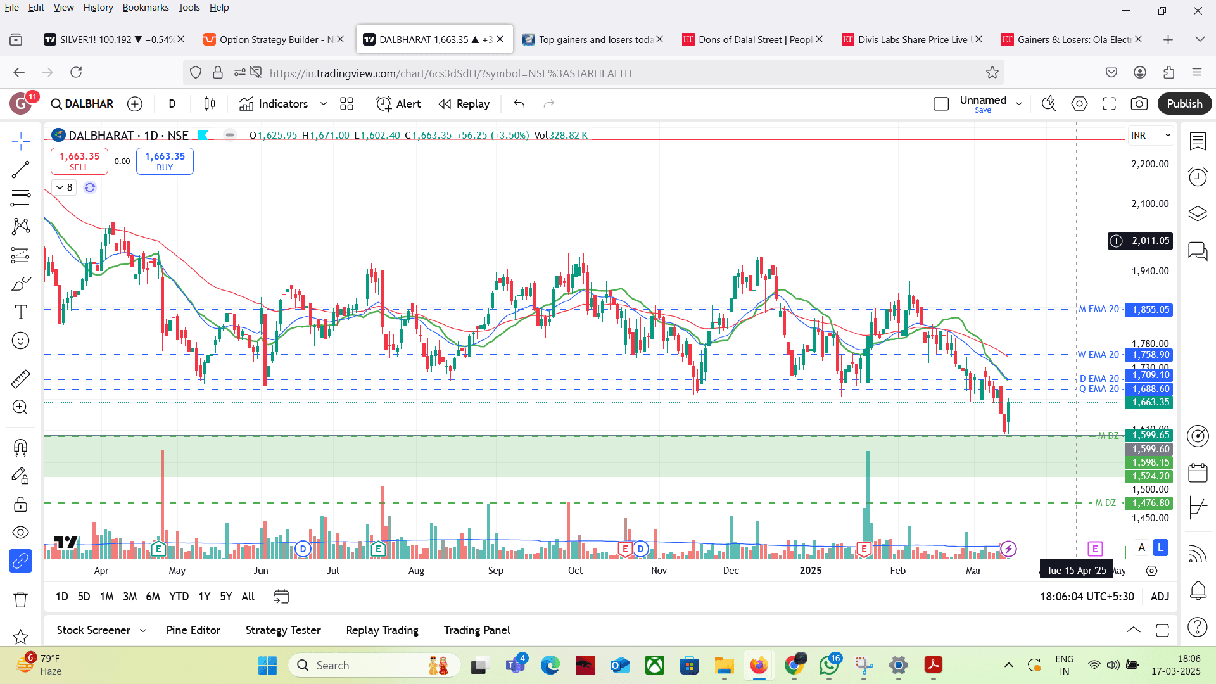
Task: Collapse the bottom panel with chevron
Action: coord(1134,630)
